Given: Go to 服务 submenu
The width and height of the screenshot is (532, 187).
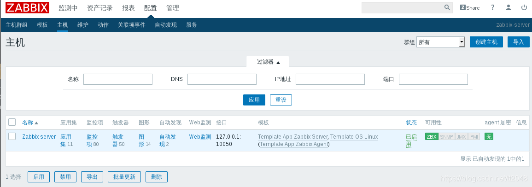Looking at the screenshot, I should (192, 25).
